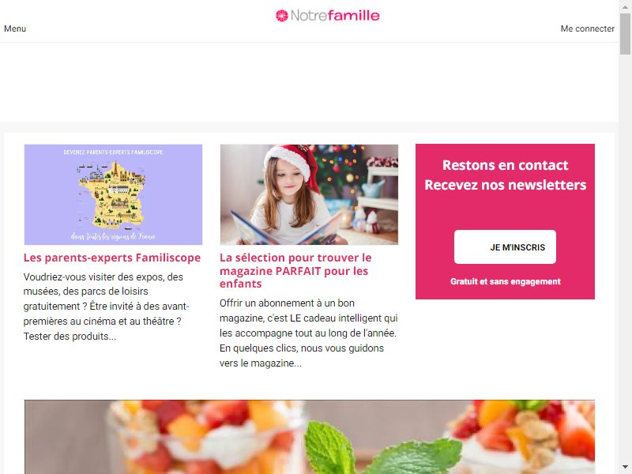The height and width of the screenshot is (474, 632).
Task: Click the Familiscope article description text
Action: [107, 307]
